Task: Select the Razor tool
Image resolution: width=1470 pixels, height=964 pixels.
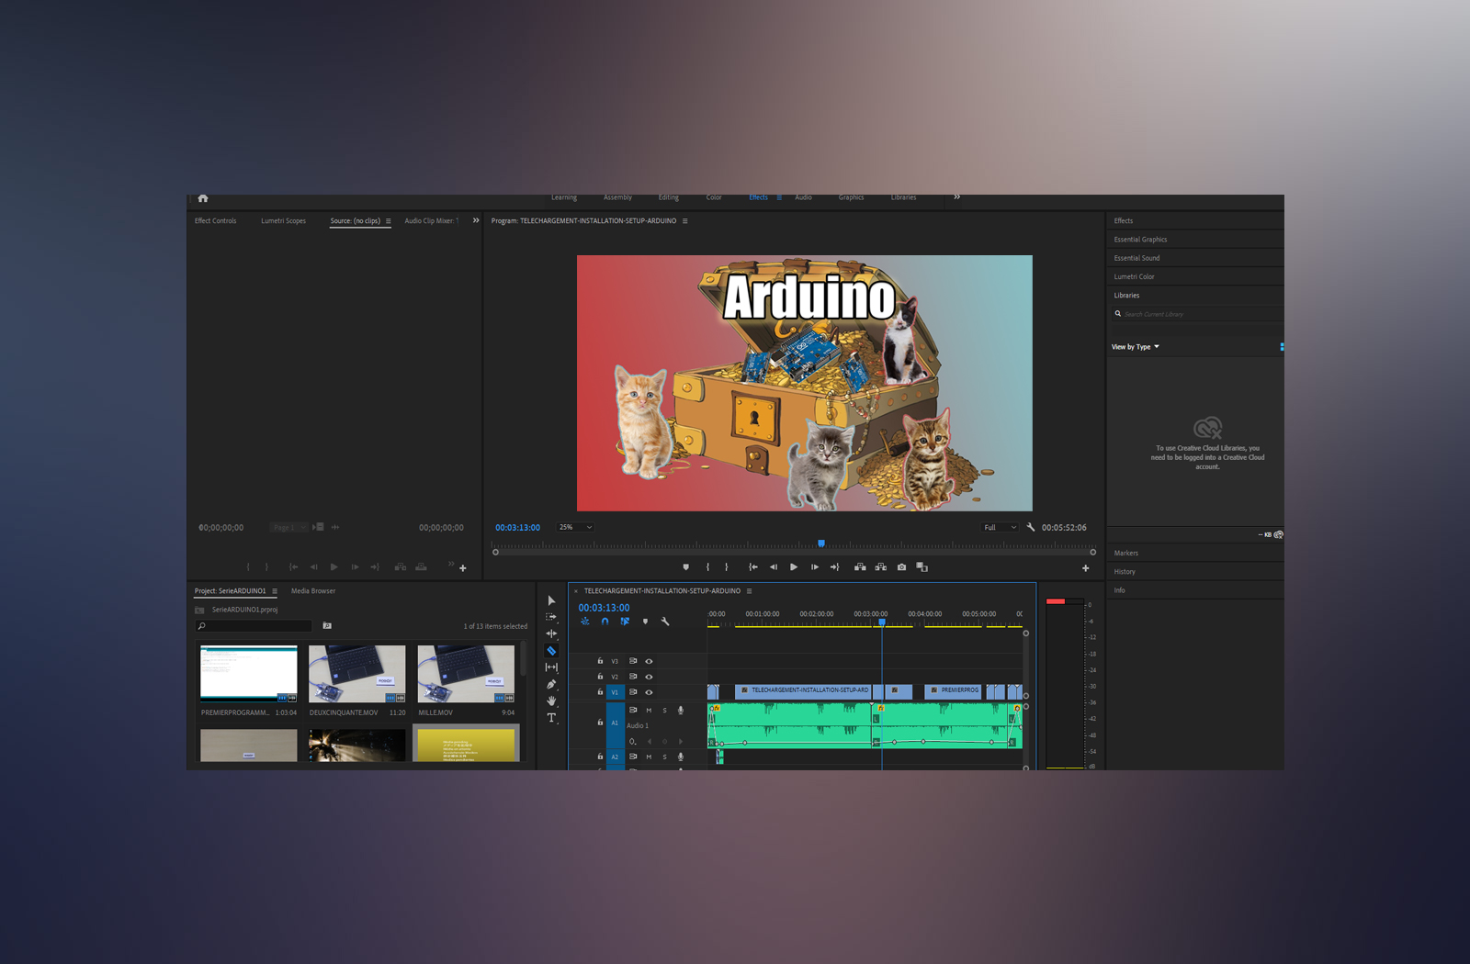Action: 551,651
